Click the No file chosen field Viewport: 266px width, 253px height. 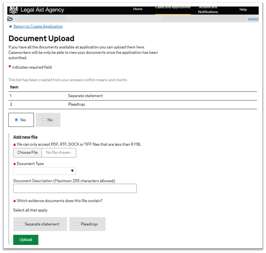point(58,152)
